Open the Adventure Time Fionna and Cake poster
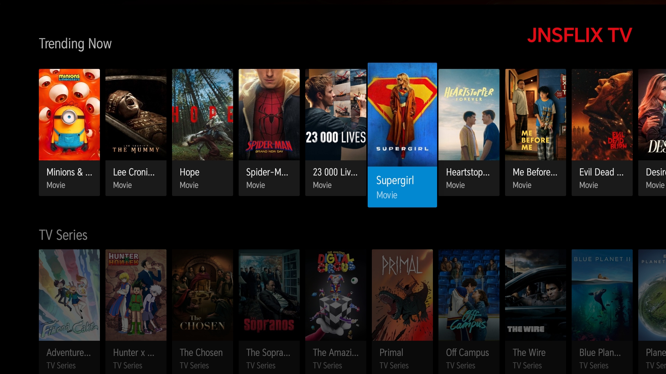The width and height of the screenshot is (666, 374). pyautogui.click(x=69, y=295)
